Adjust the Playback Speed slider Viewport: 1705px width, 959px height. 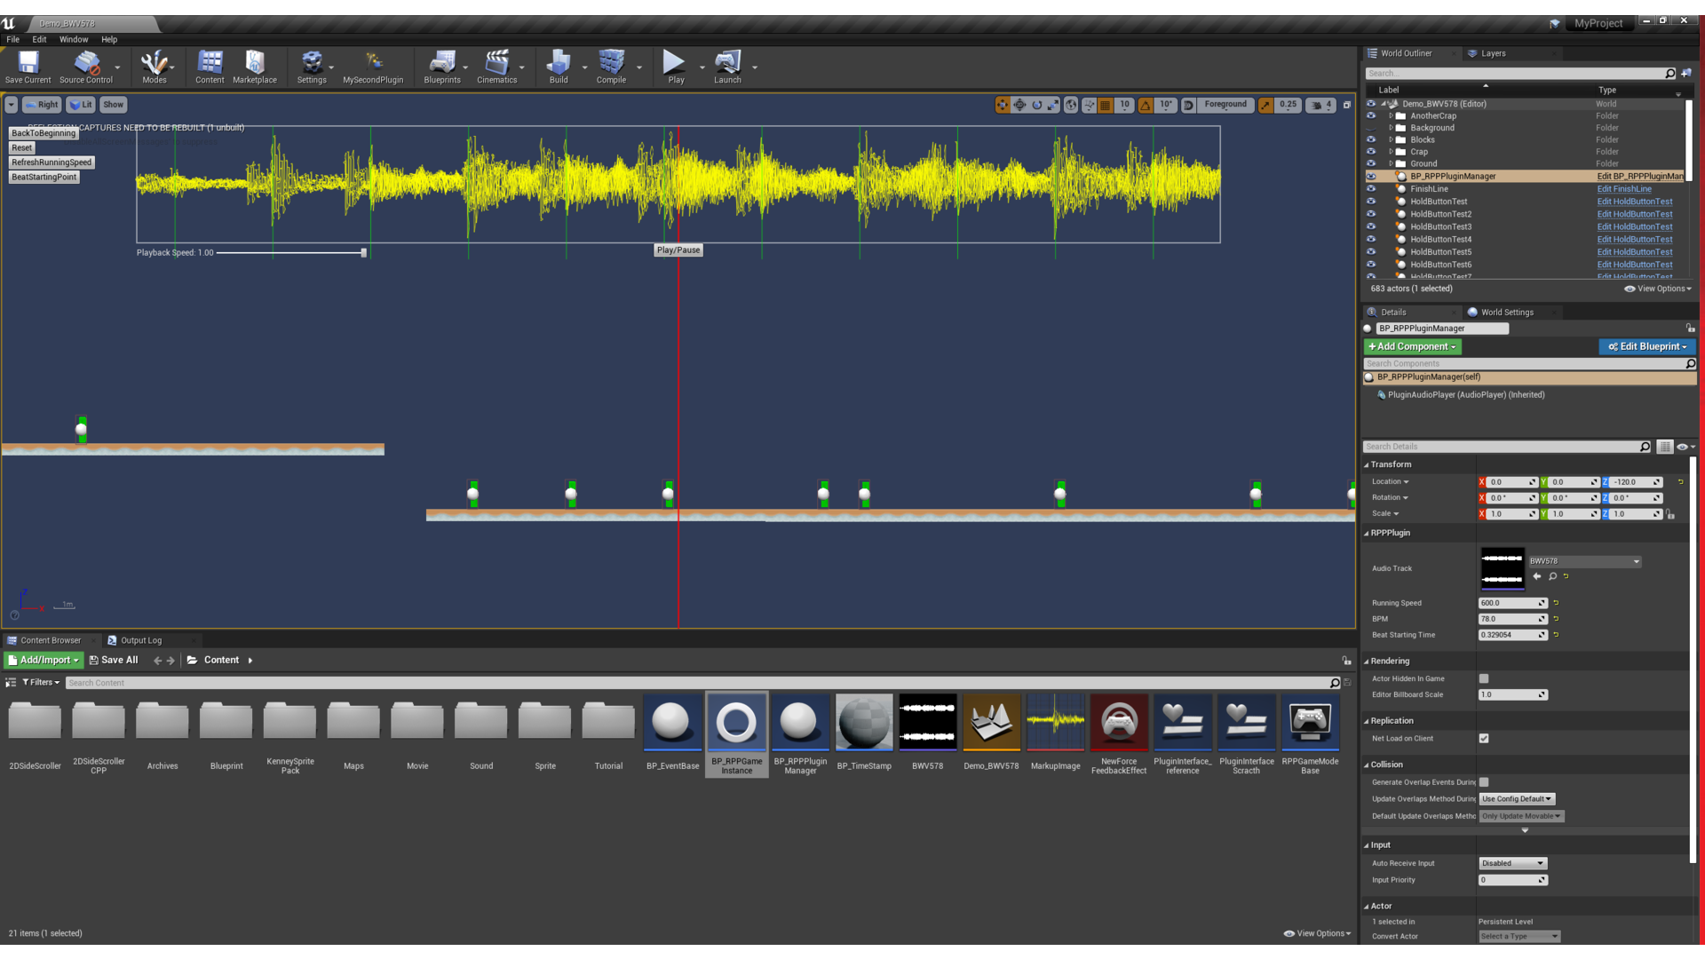click(x=364, y=252)
